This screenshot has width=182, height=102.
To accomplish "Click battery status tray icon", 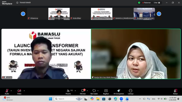I will tap(165, 99).
